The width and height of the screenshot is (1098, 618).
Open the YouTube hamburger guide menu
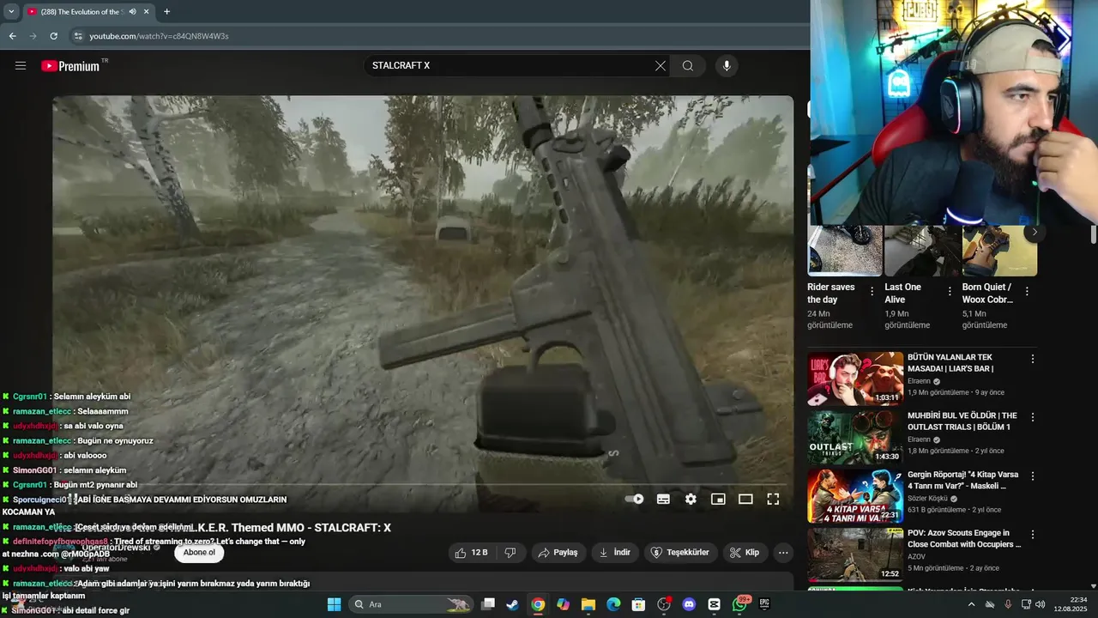21,66
